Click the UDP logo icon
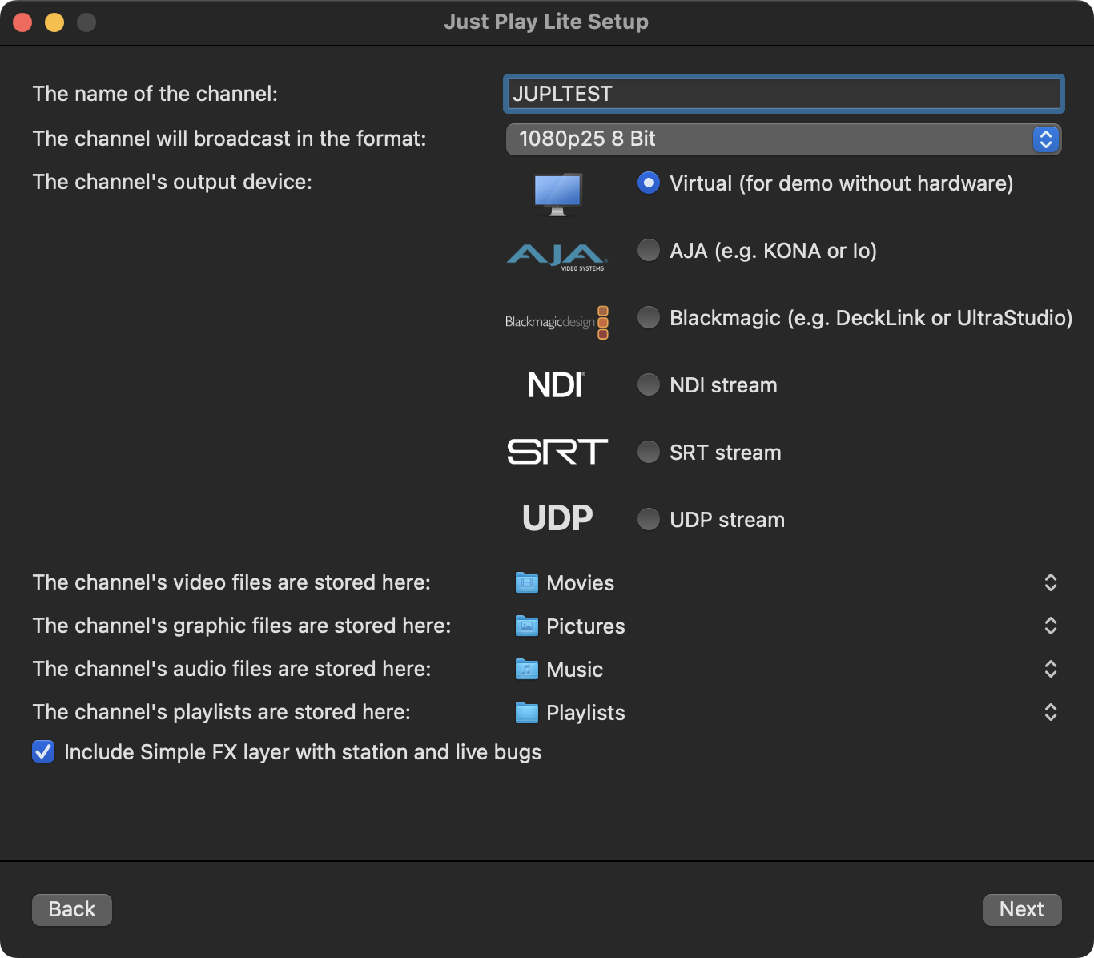 (557, 518)
